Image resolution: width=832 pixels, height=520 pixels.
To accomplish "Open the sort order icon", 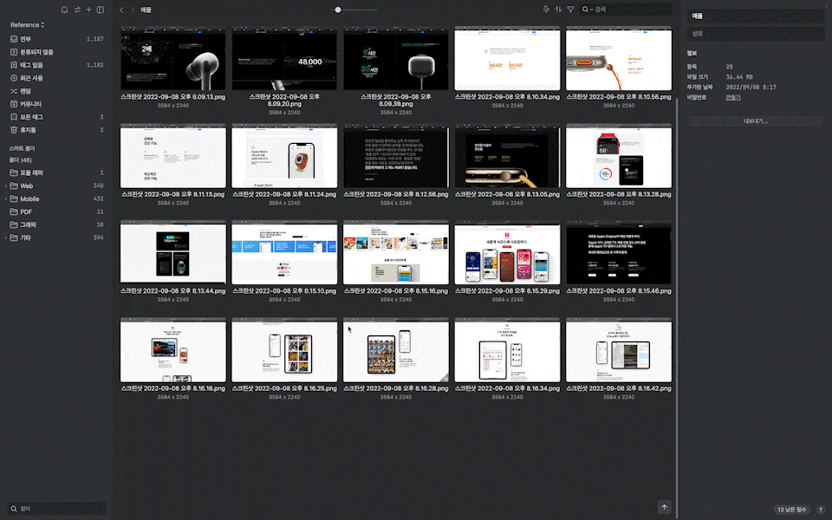I will 558,9.
